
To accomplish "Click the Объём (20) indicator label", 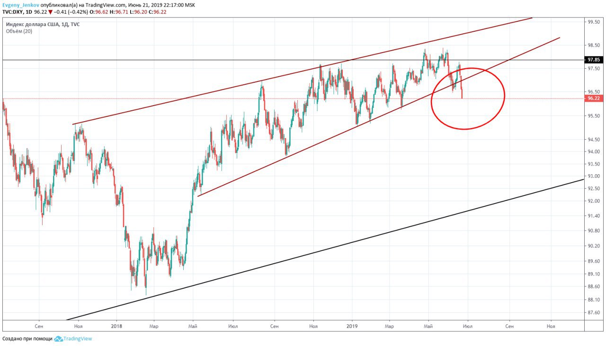I will (19, 31).
